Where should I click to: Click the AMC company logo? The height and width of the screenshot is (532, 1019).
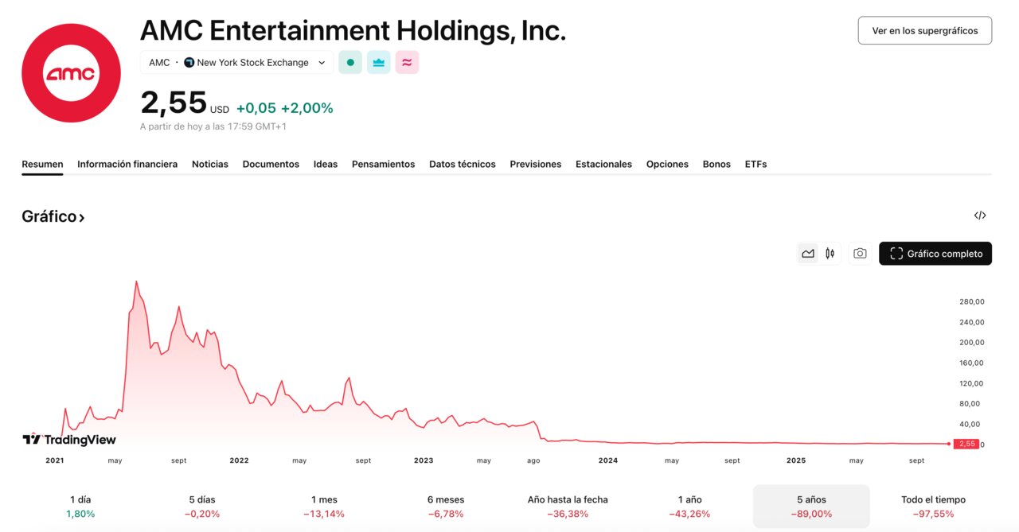pos(71,73)
